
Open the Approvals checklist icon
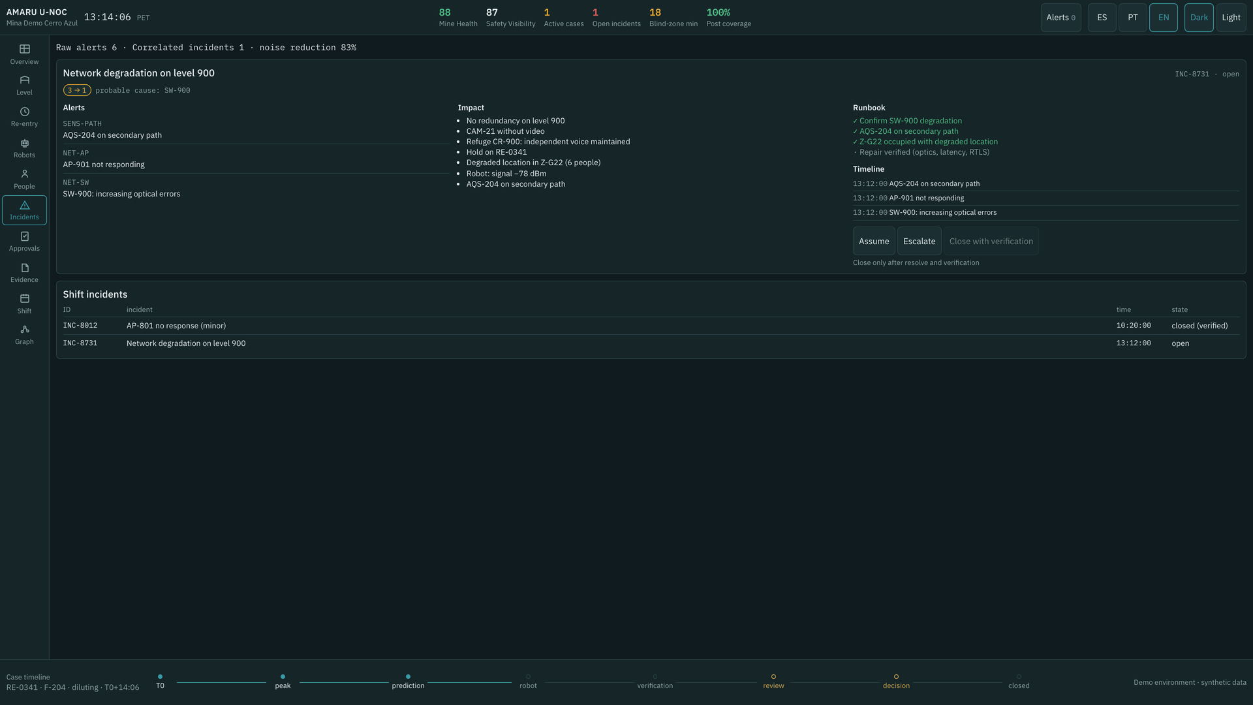24,236
